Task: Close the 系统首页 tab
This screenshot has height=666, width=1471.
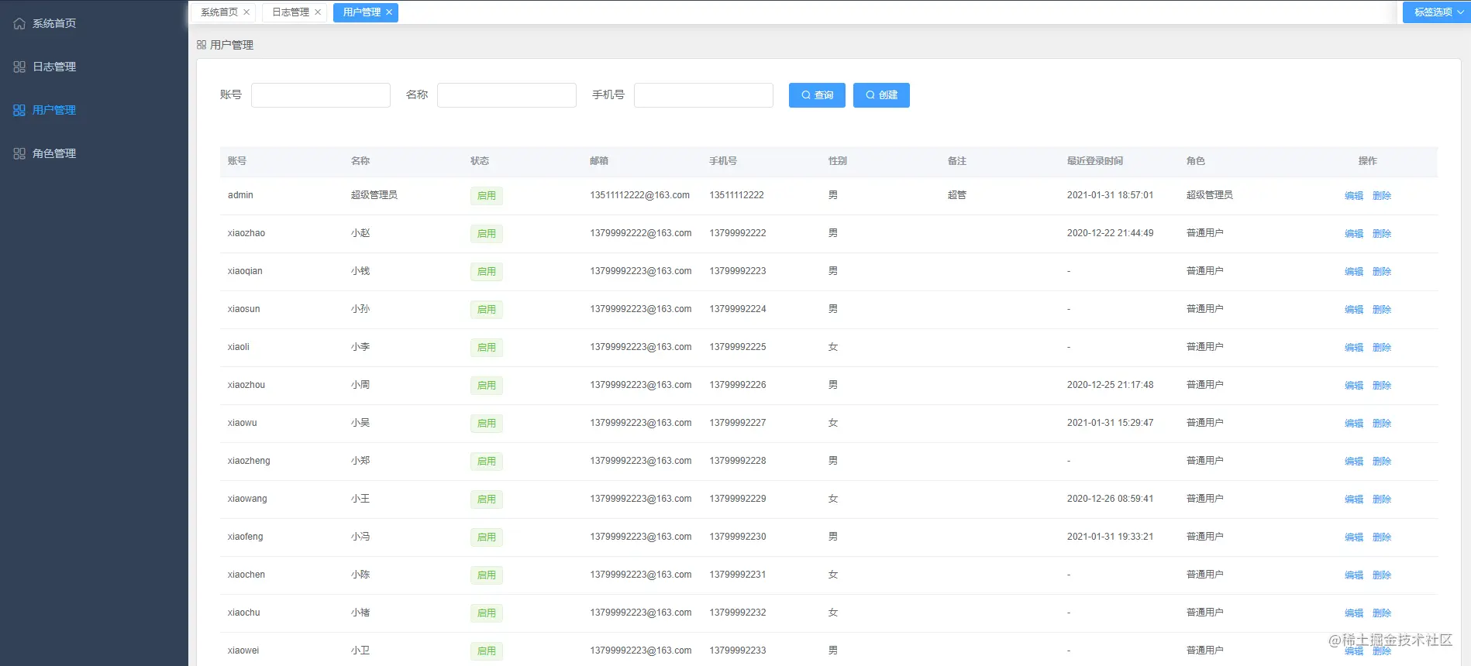Action: tap(246, 12)
